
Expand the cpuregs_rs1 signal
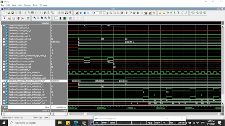tap(4, 64)
